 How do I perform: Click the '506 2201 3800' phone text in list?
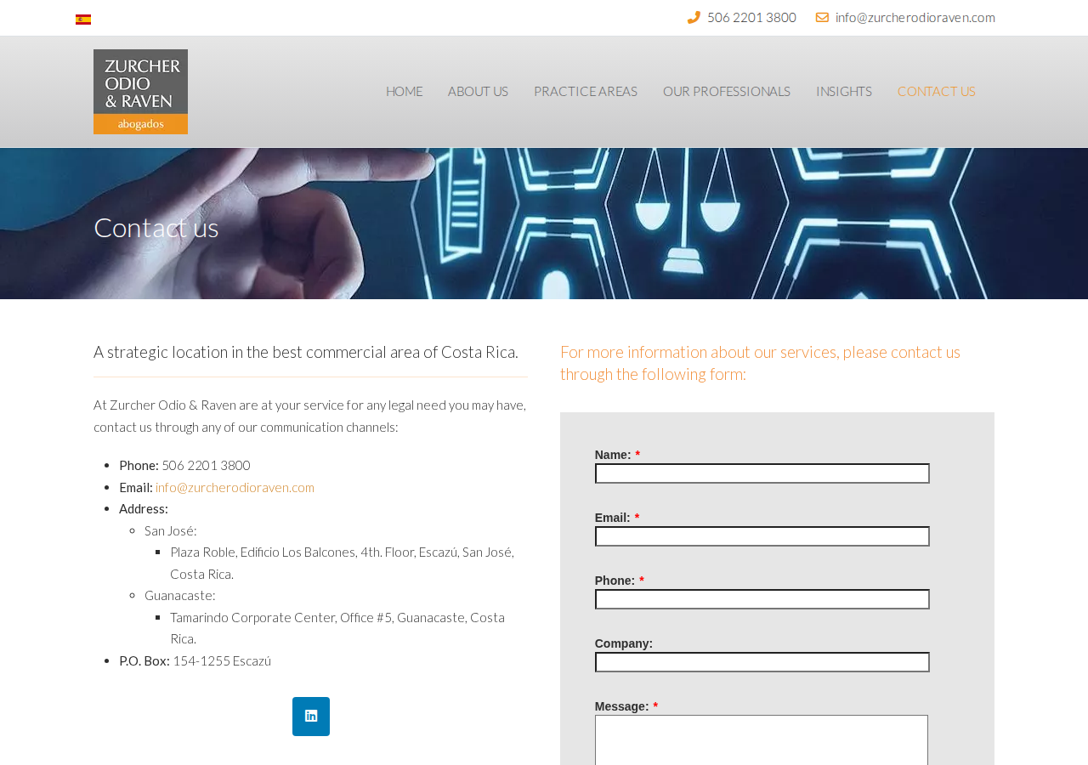click(x=206, y=465)
